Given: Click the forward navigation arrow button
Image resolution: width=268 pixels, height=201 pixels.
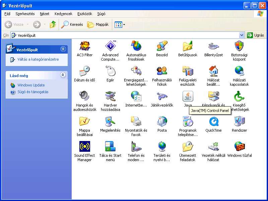Looking at the screenshot, I should (x=37, y=24).
